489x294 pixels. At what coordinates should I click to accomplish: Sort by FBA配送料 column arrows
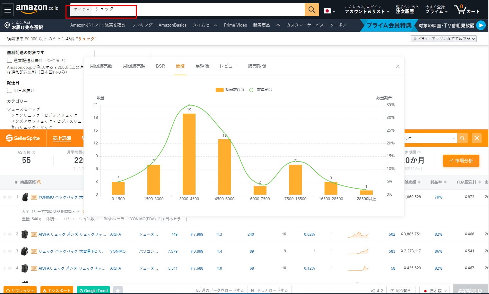point(480,182)
